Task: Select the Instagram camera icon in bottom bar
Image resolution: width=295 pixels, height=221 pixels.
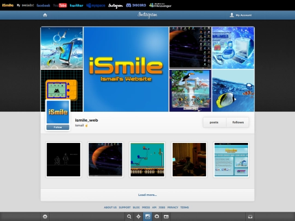Action: (x=147, y=217)
